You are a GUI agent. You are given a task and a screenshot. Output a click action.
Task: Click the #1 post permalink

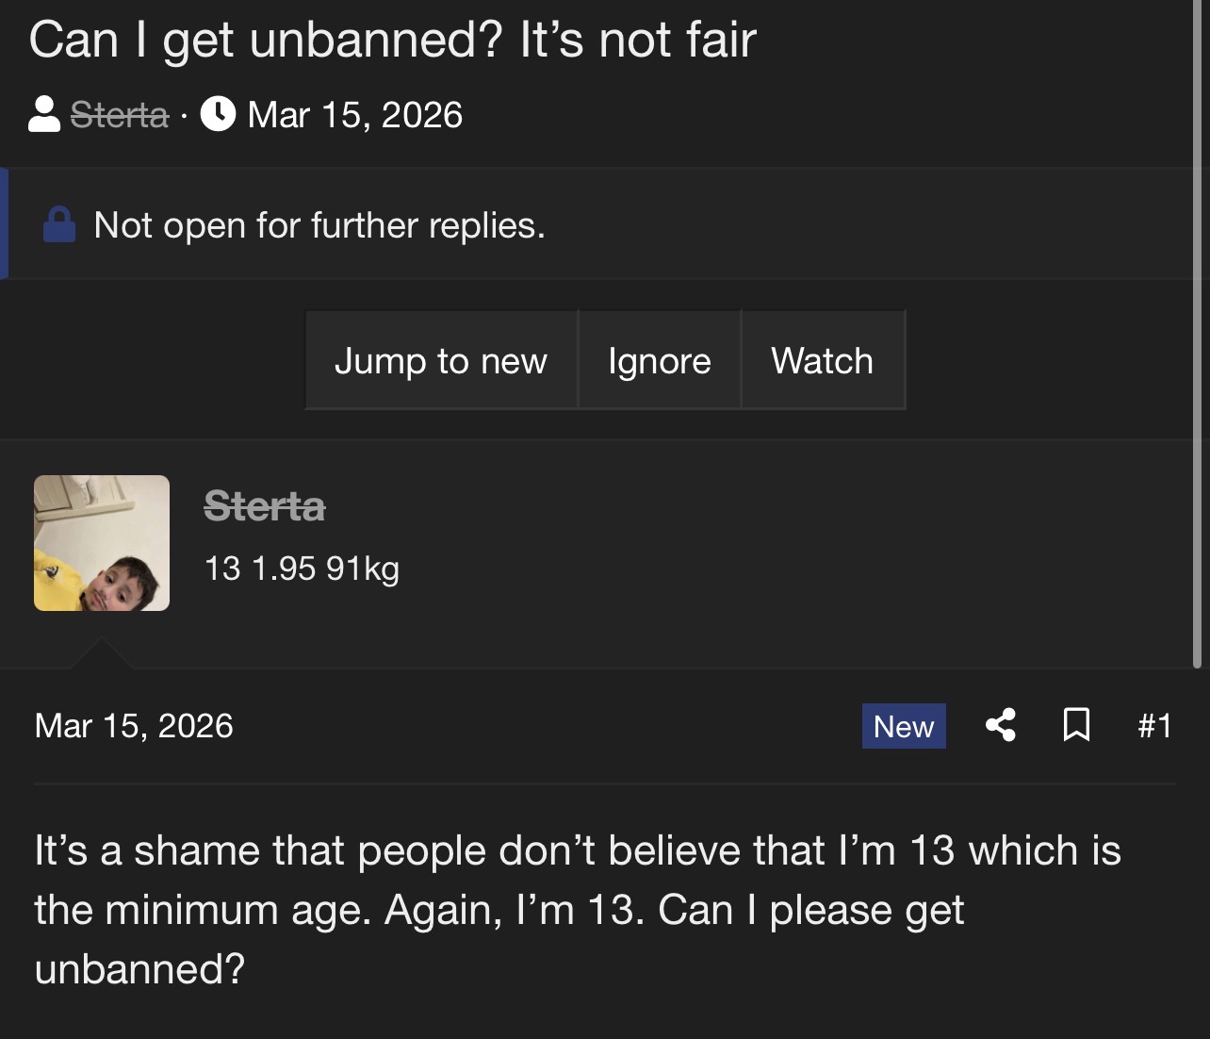(x=1154, y=725)
